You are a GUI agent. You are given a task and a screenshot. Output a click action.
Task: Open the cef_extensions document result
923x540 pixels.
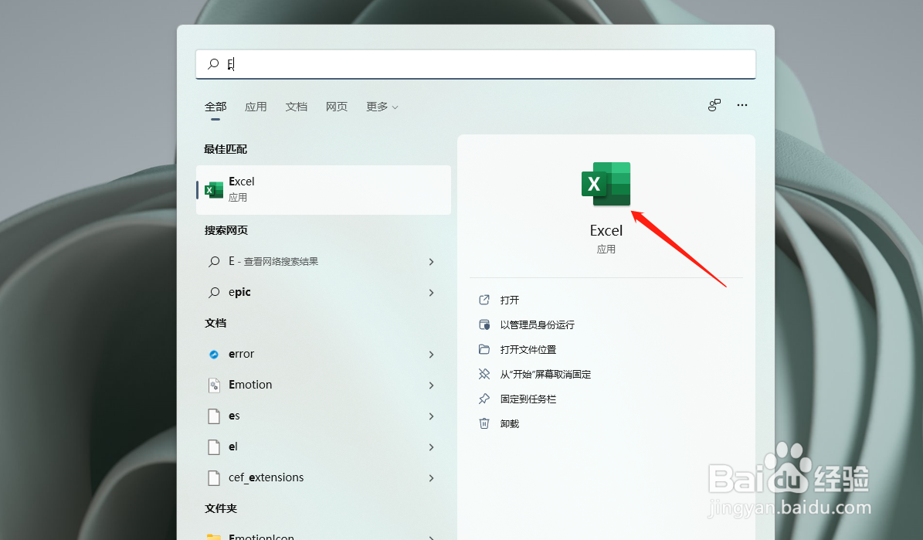tap(324, 477)
